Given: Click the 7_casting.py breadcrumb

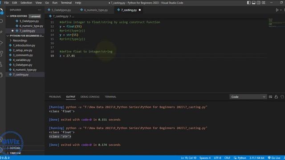Looking at the screenshot, I should [x=61, y=16].
